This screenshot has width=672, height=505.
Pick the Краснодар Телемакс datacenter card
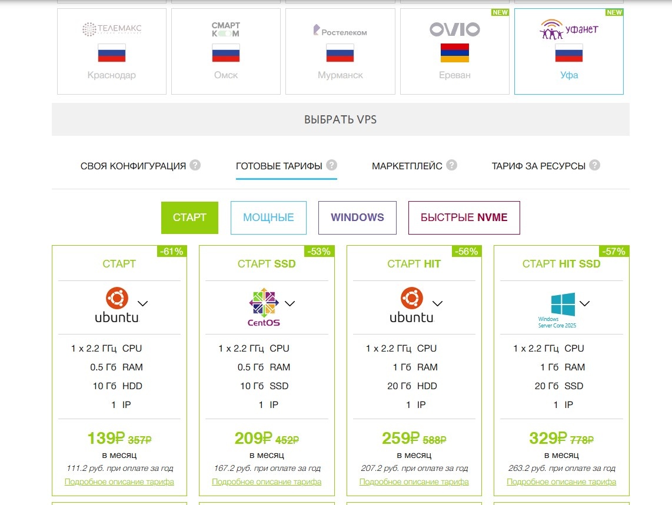click(112, 51)
